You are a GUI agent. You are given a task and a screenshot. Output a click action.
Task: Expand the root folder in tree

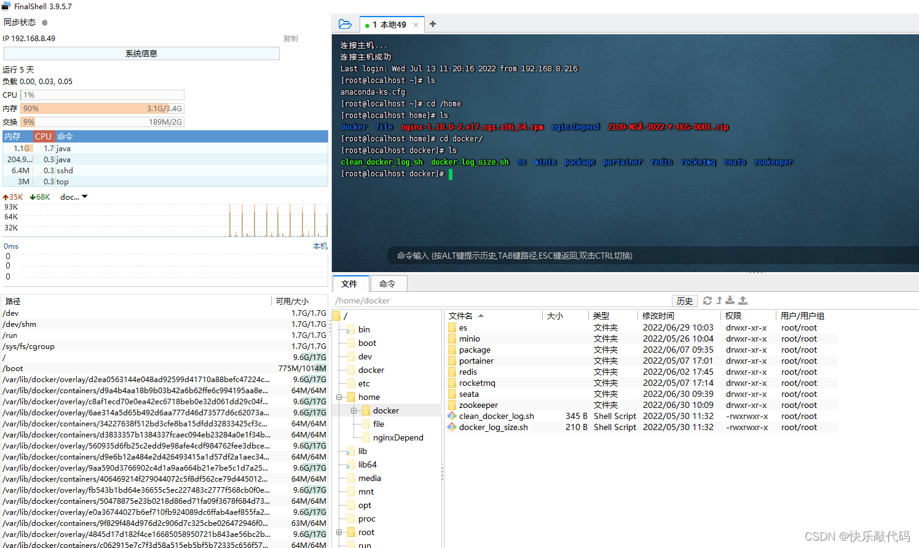pos(339,532)
